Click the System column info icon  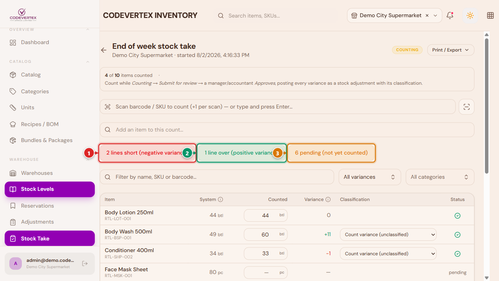[221, 199]
